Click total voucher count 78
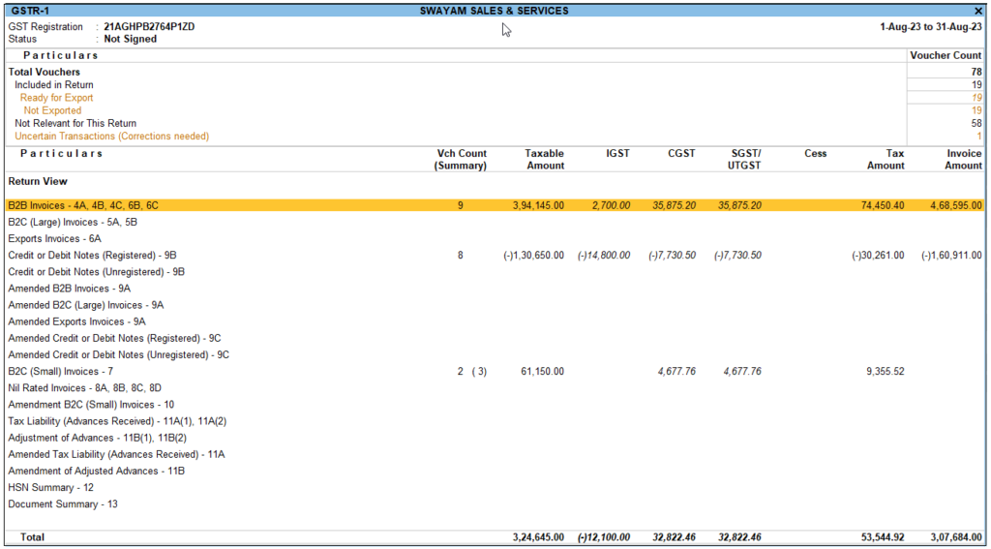The image size is (991, 549). (x=976, y=72)
